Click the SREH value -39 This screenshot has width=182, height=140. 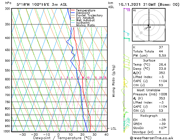[x=162, y=124]
